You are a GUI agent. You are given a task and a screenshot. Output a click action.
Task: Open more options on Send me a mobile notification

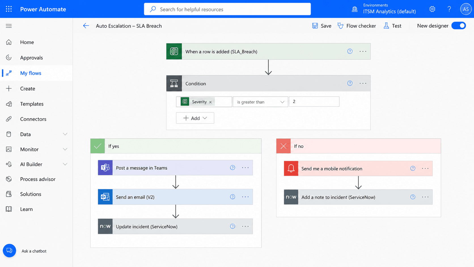click(425, 169)
